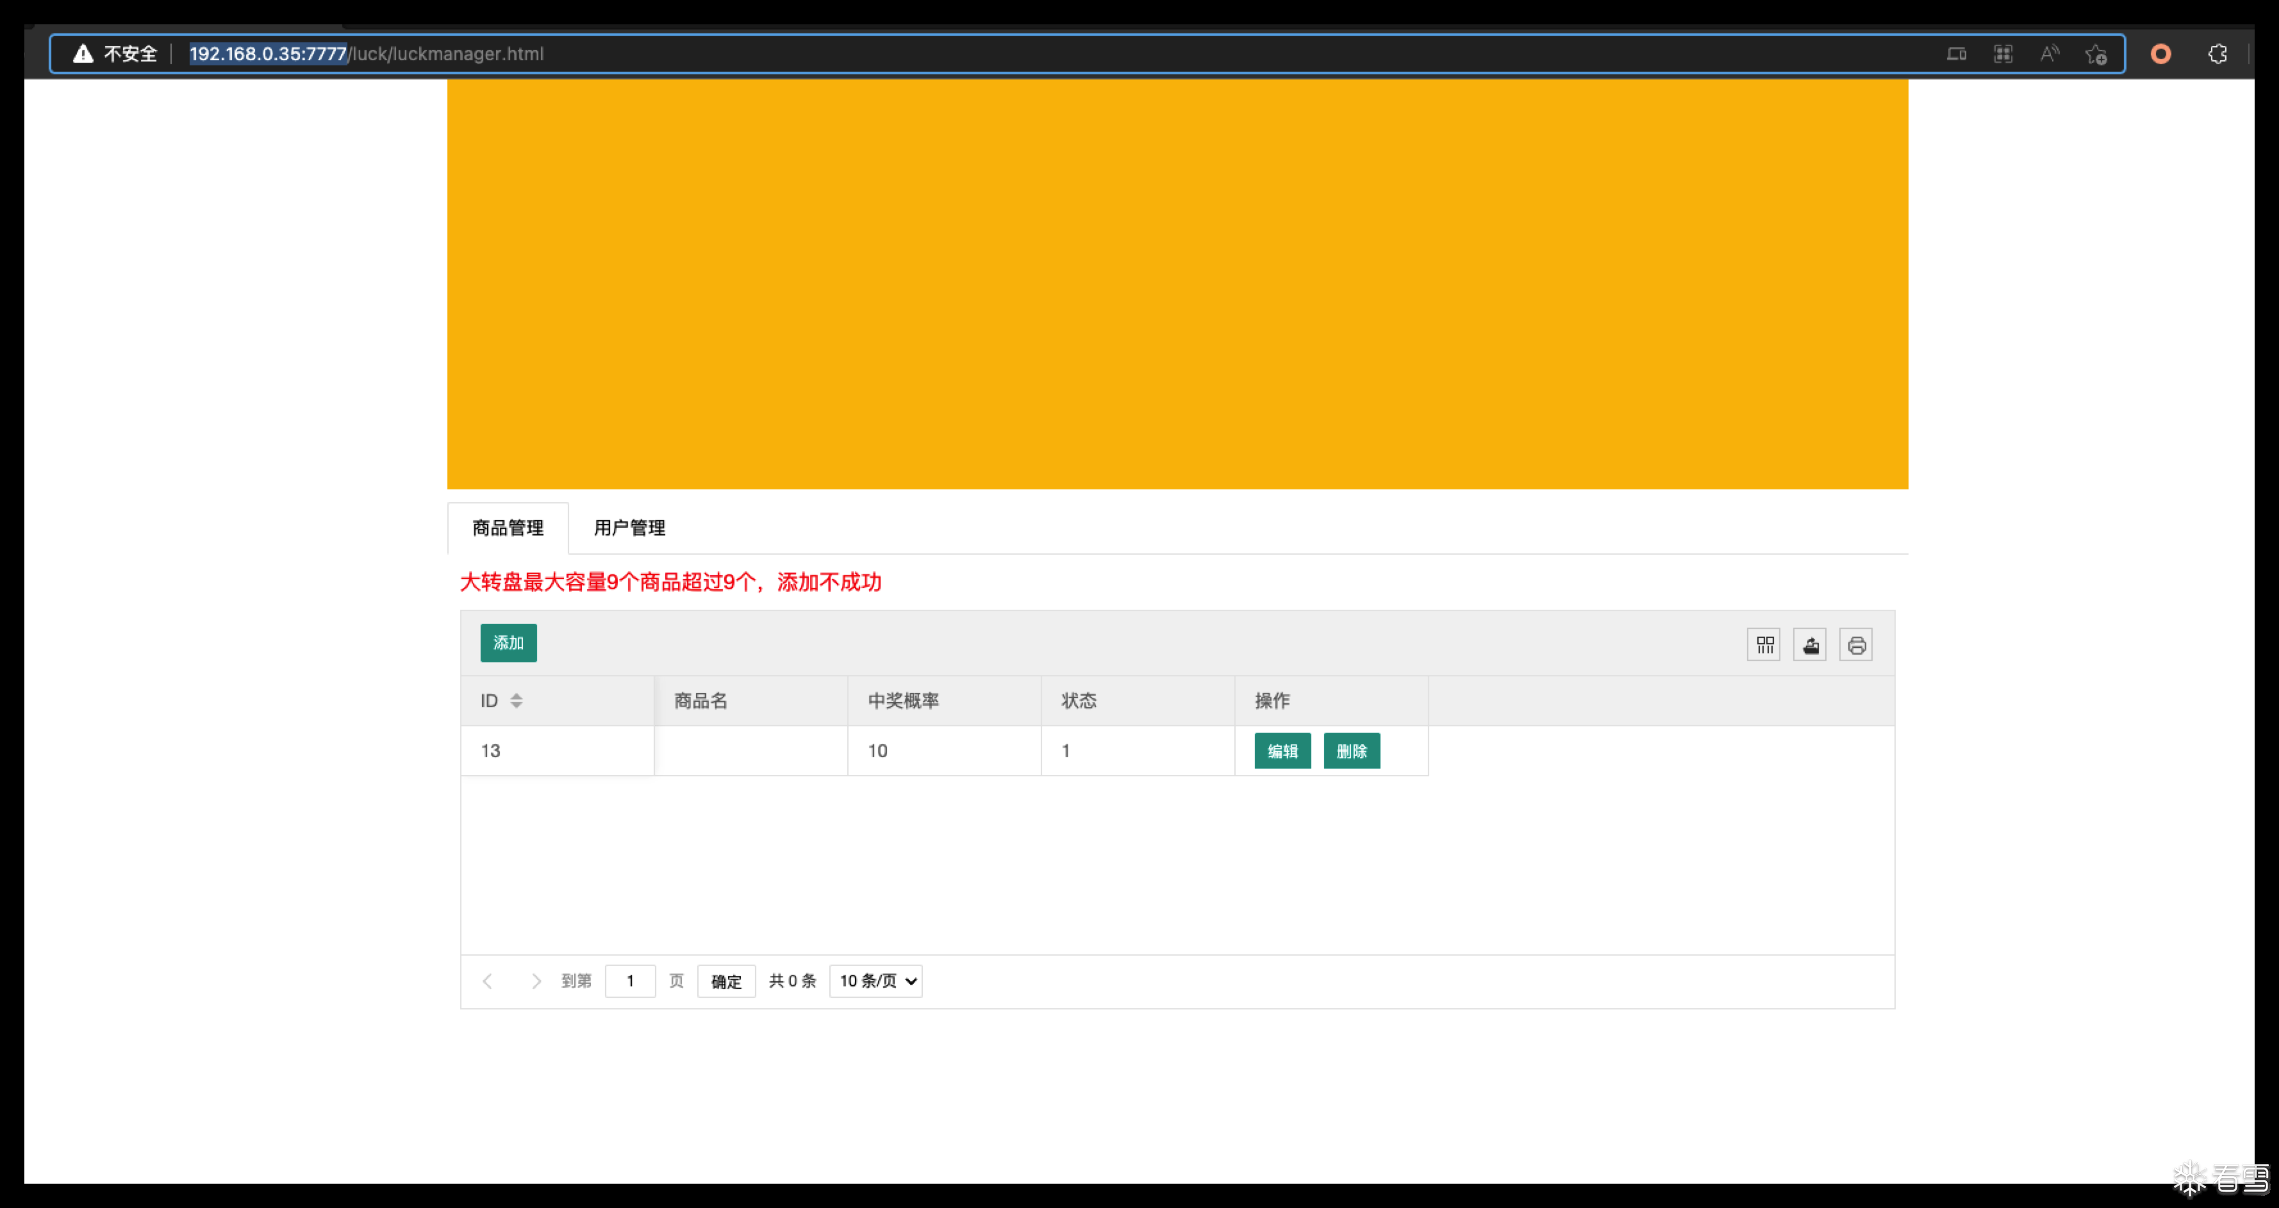Image resolution: width=2279 pixels, height=1208 pixels.
Task: Click the green 添加 button
Action: pos(508,643)
